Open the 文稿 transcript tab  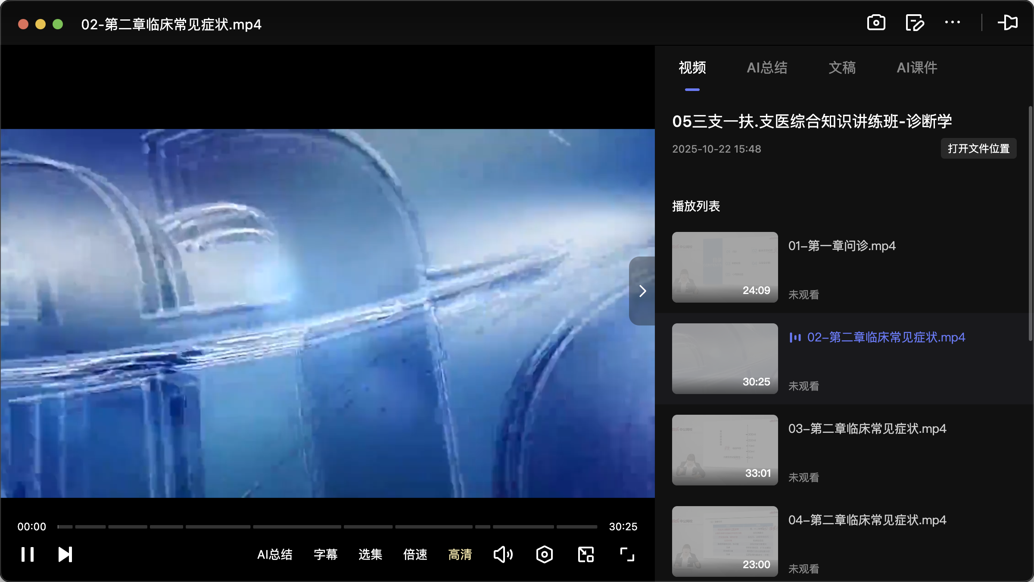pyautogui.click(x=841, y=68)
